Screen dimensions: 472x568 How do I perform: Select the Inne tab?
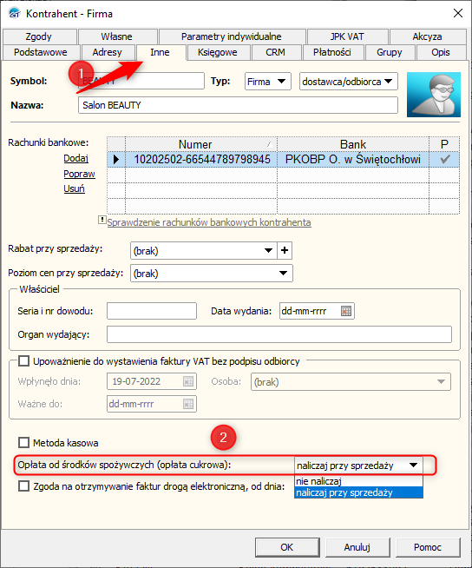(x=160, y=52)
